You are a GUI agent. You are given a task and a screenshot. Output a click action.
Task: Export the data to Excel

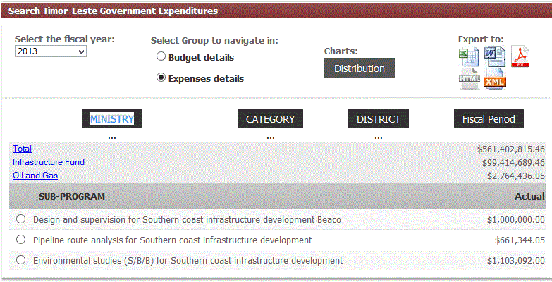pos(469,56)
